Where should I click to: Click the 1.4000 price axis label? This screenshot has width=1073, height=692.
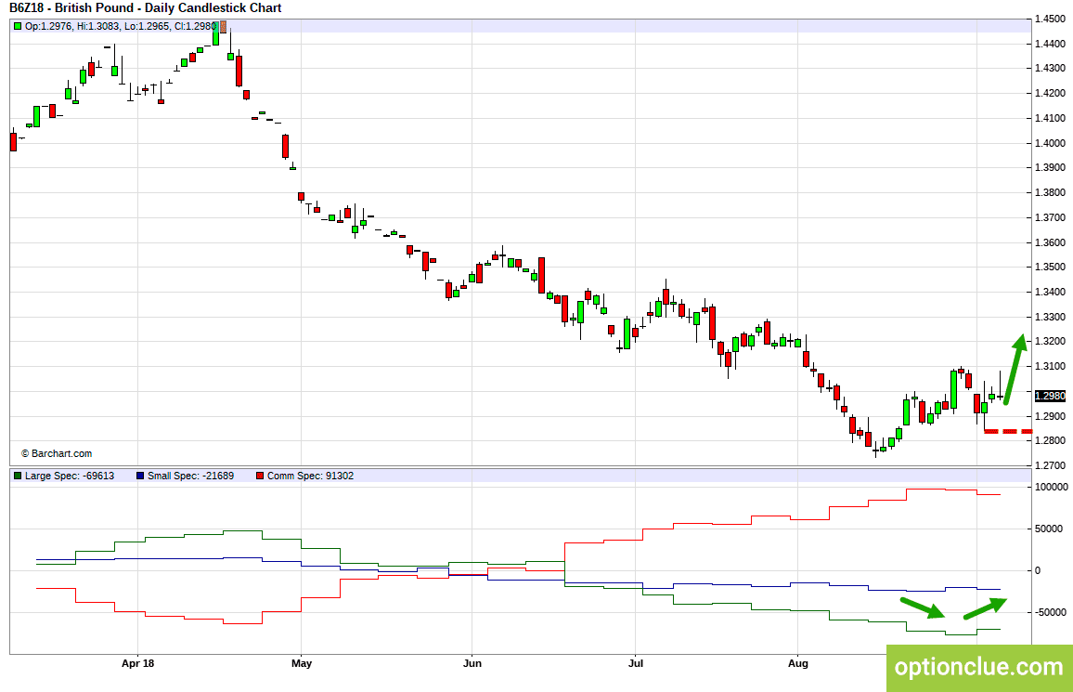pyautogui.click(x=1051, y=143)
